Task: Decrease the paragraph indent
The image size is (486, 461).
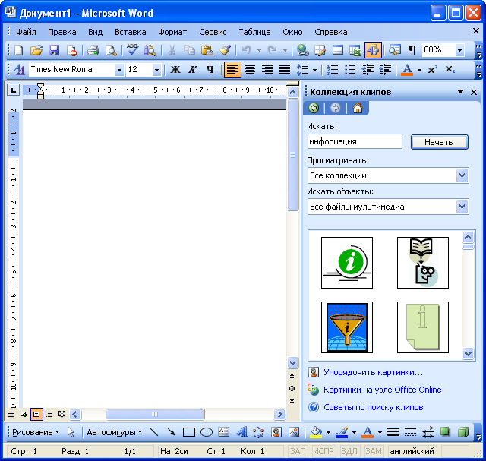Action: pyautogui.click(x=368, y=69)
